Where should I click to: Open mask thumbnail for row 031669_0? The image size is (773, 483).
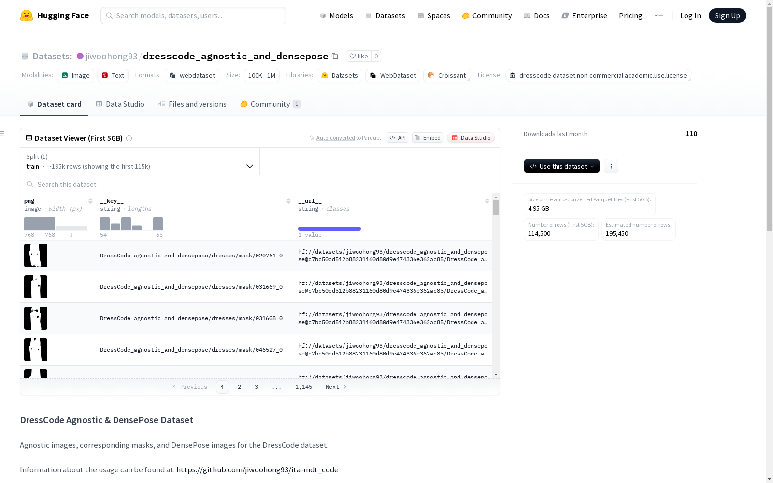click(x=36, y=287)
